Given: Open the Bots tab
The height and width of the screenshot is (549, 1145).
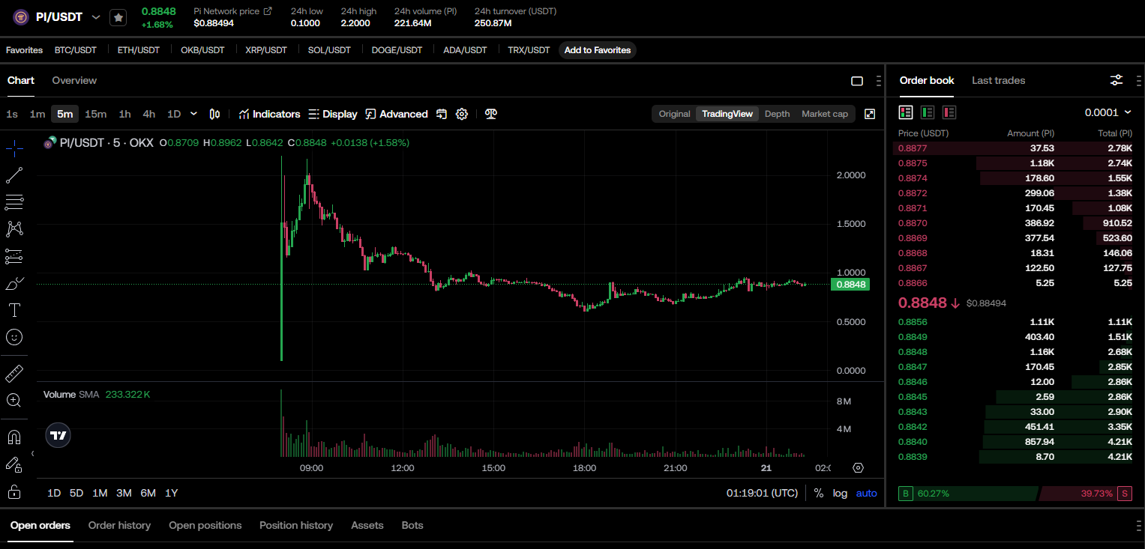Looking at the screenshot, I should coord(412,526).
